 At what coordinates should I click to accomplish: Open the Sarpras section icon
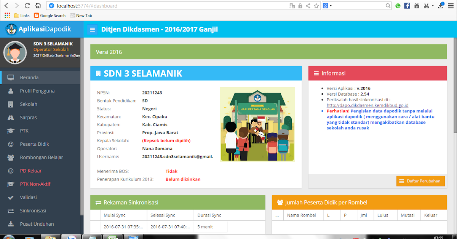[11, 117]
